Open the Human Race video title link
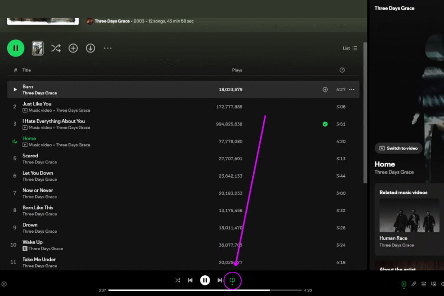Screen dimensions: 444x296 393,238
